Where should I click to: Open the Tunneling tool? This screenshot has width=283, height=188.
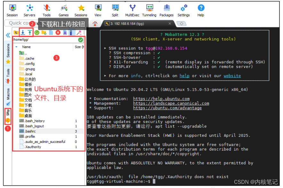149,11
